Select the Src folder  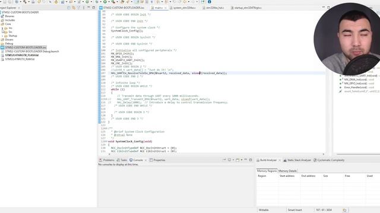(x=11, y=32)
